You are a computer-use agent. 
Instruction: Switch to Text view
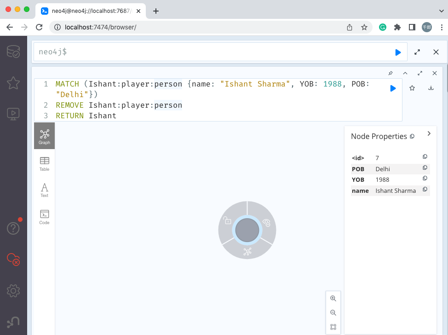click(x=44, y=191)
